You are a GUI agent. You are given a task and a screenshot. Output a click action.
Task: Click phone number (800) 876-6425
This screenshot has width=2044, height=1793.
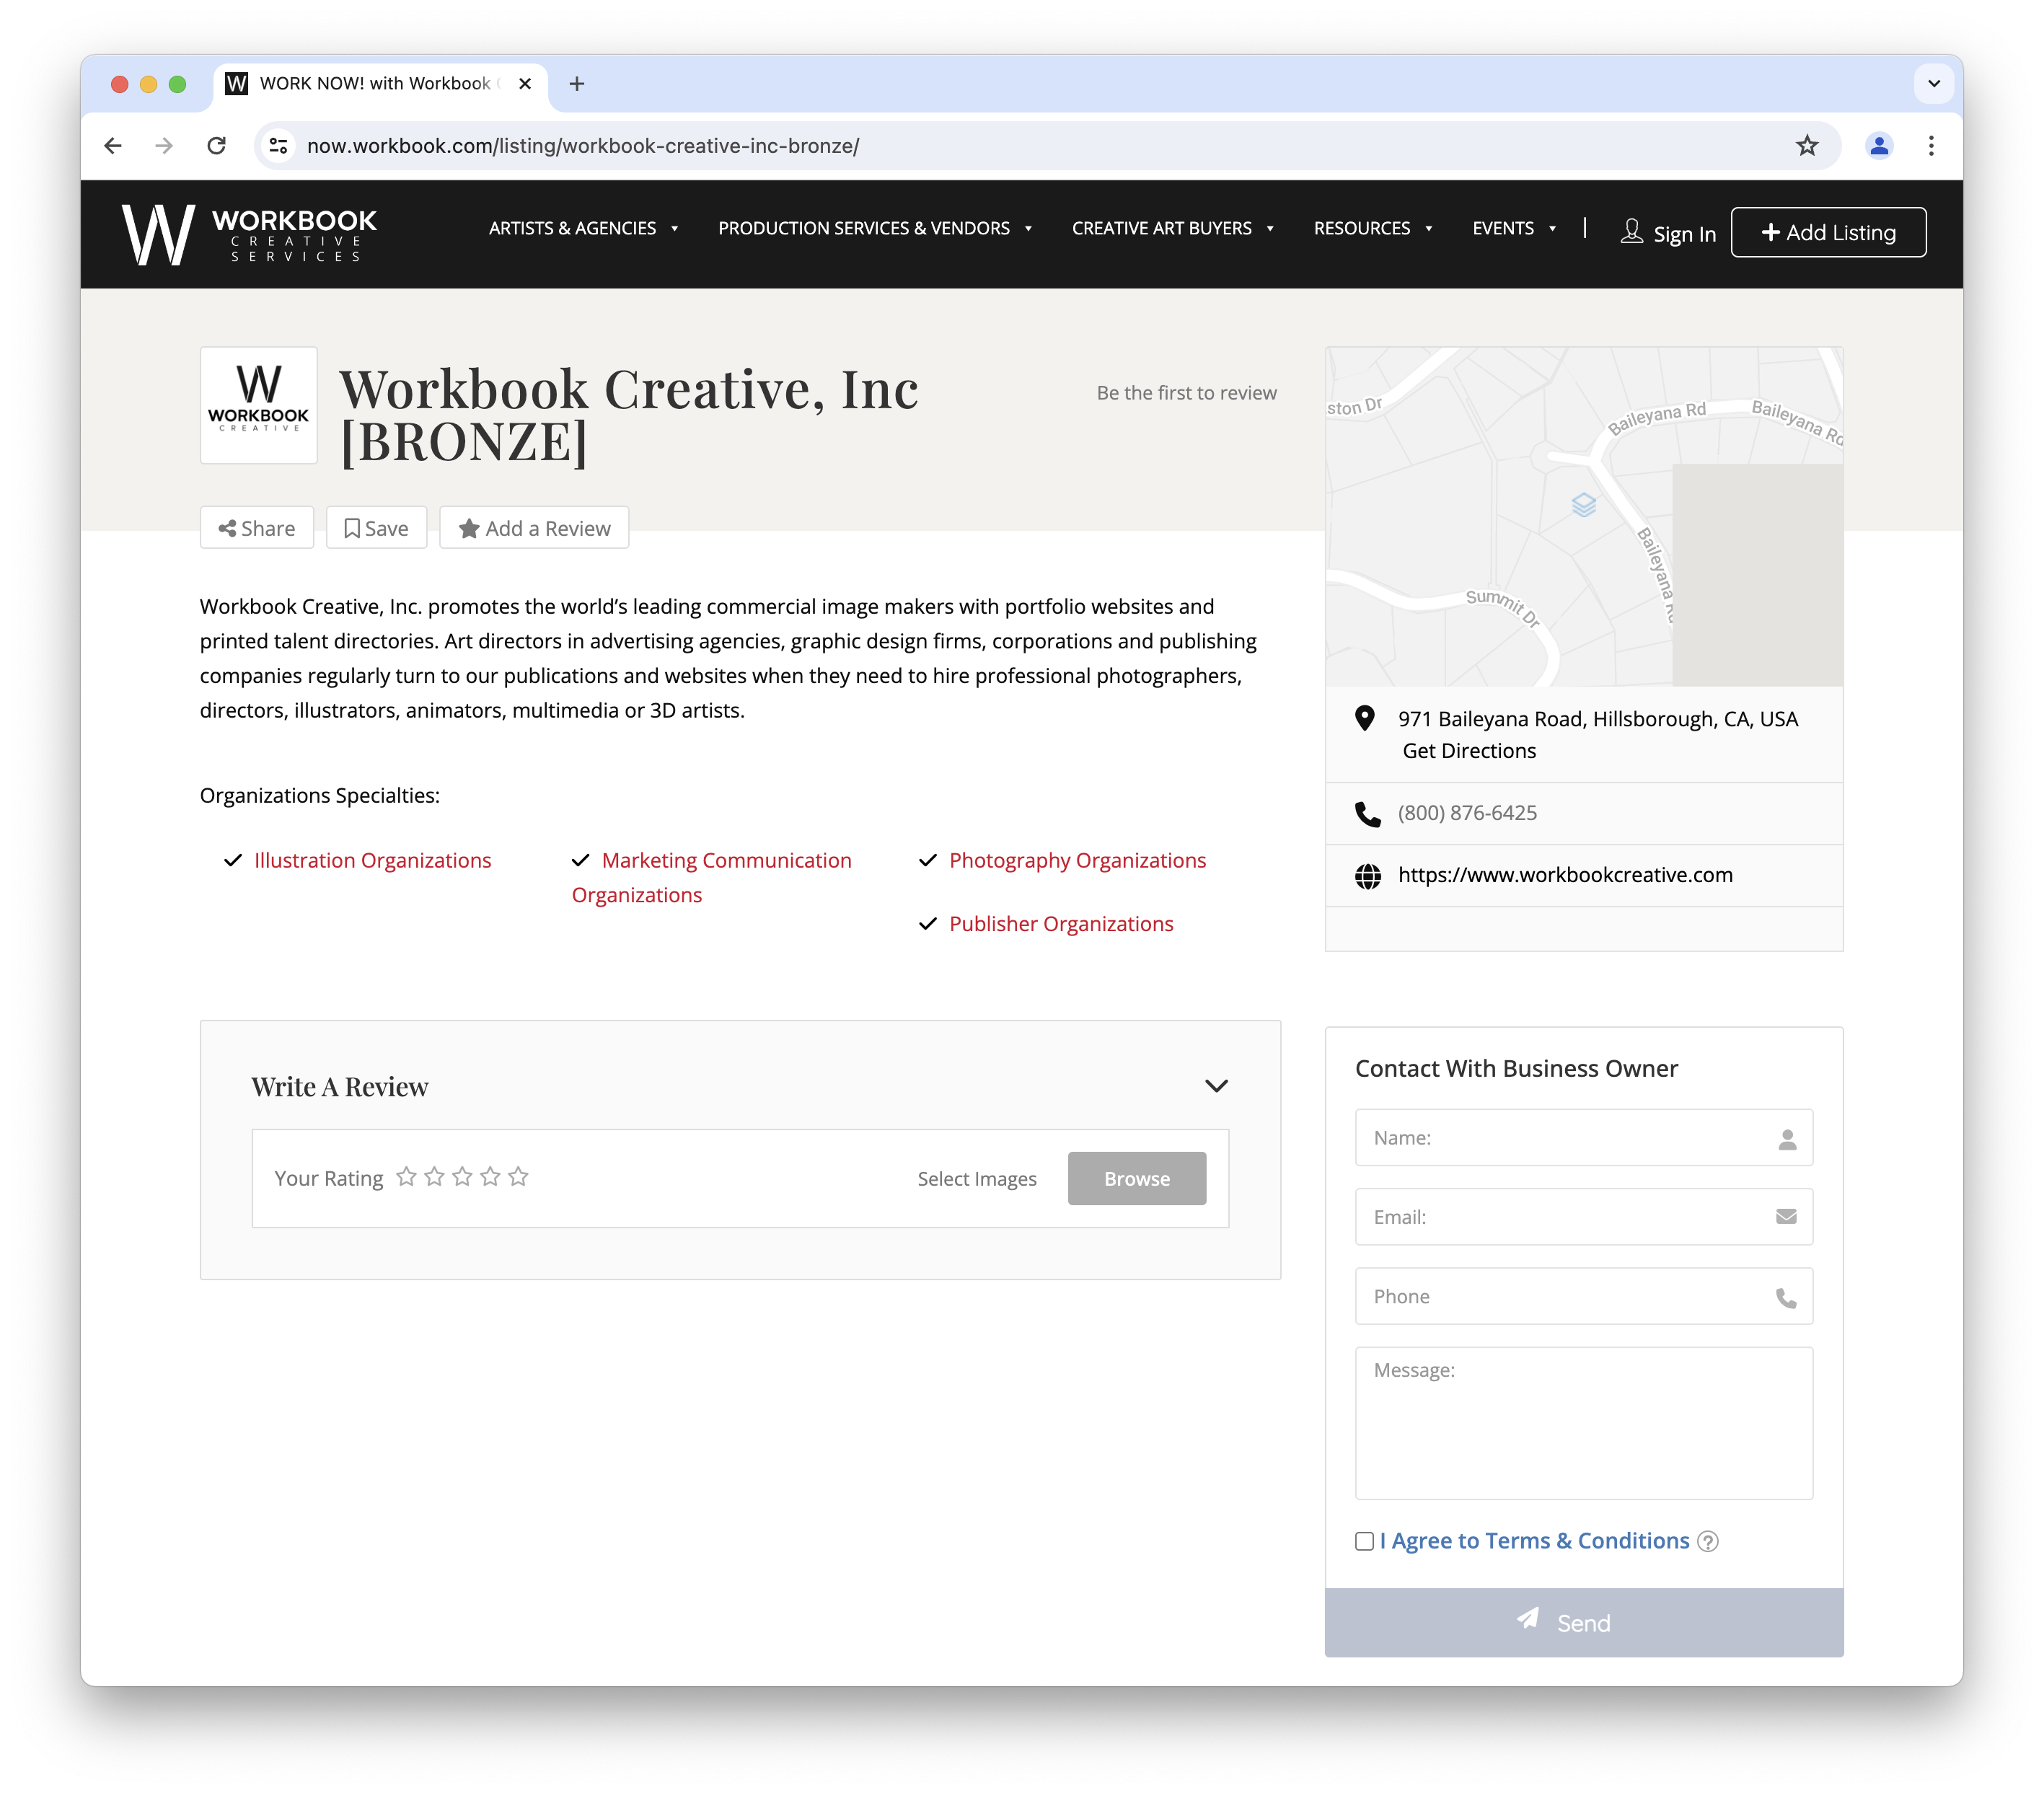[1467, 813]
